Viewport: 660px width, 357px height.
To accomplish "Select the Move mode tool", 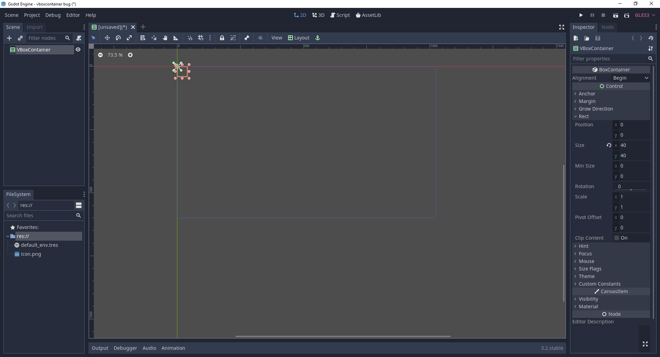I will point(107,38).
